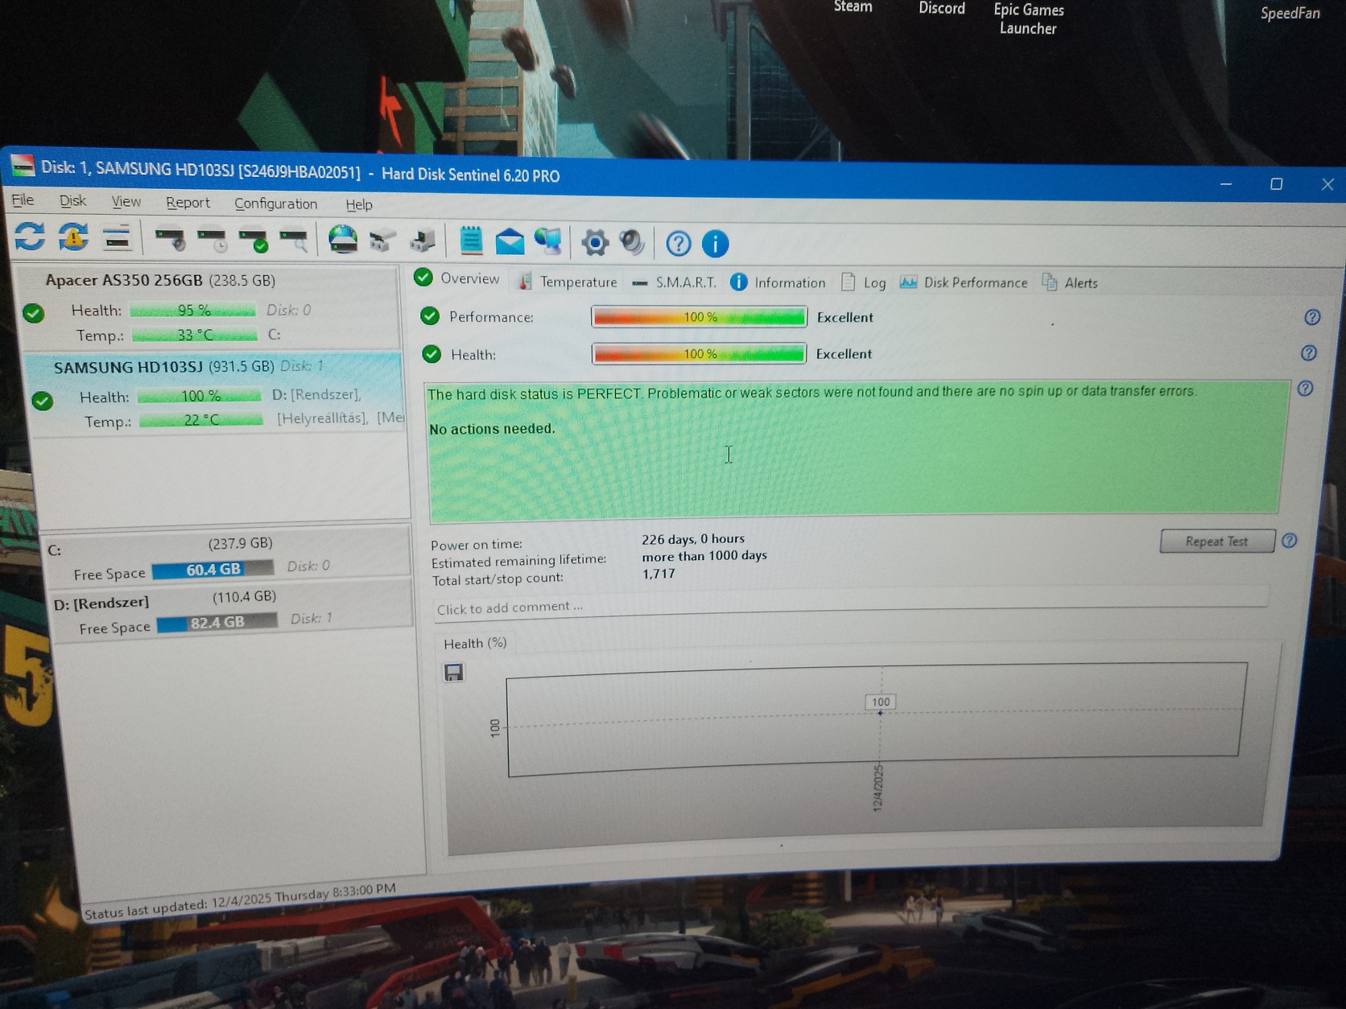Image resolution: width=1346 pixels, height=1009 pixels.
Task: Click the blue 'i' About toolbar icon
Action: point(716,243)
